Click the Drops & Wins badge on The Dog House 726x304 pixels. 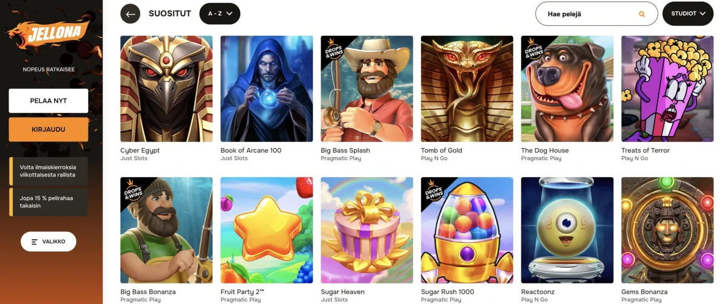click(532, 47)
